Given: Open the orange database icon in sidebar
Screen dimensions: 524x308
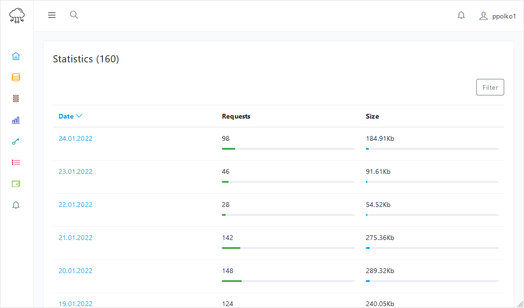Looking at the screenshot, I should click(x=16, y=77).
